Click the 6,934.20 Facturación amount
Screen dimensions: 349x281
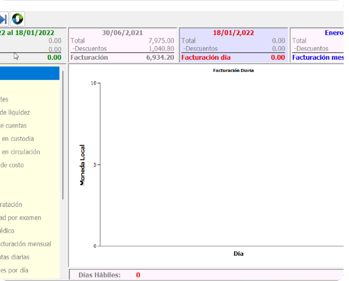pos(160,58)
